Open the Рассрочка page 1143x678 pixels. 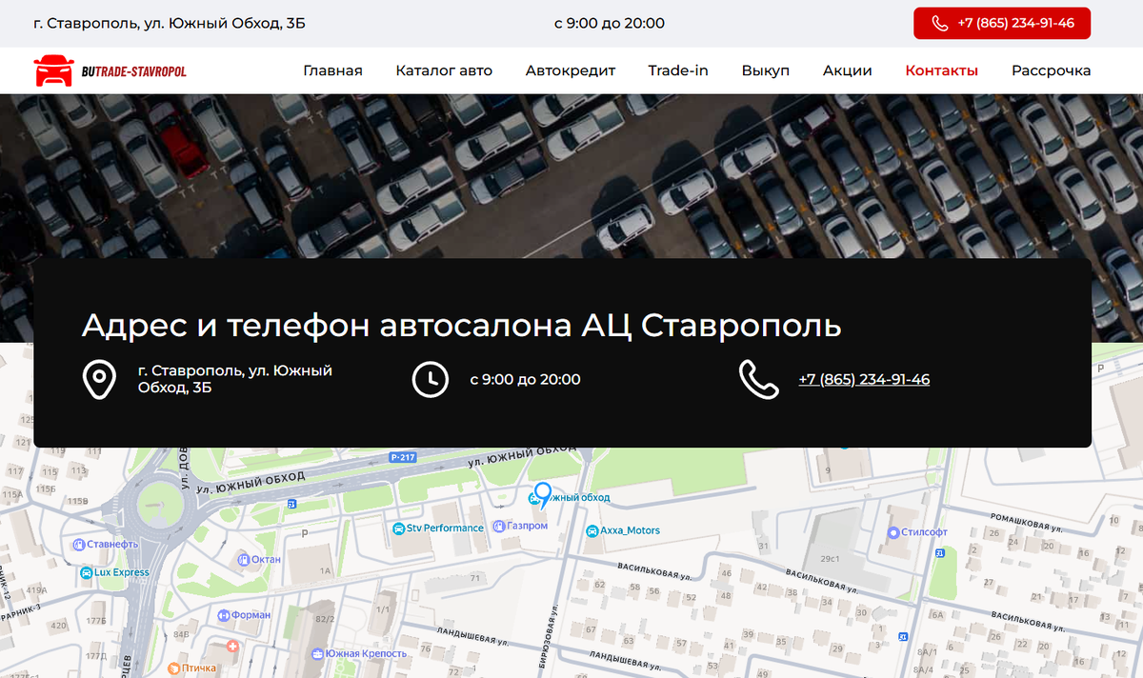point(1052,70)
